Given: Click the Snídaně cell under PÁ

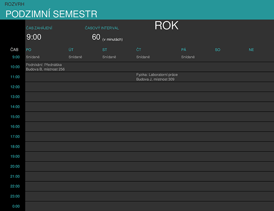Looking at the screenshot, I should 188,57.
